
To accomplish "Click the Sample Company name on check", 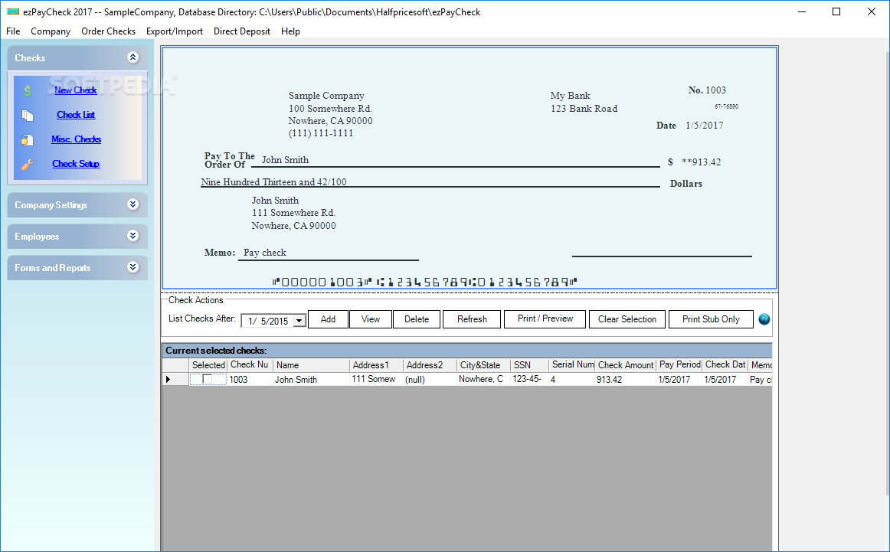I will [326, 96].
